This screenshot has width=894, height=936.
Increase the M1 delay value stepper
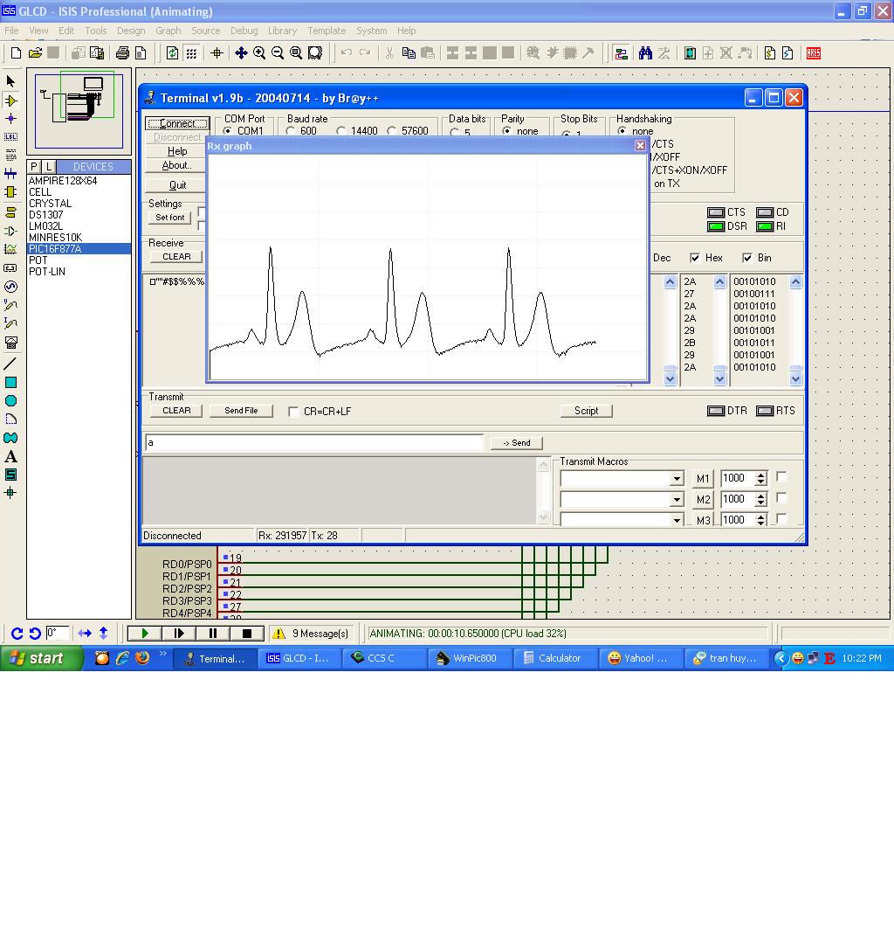point(761,475)
